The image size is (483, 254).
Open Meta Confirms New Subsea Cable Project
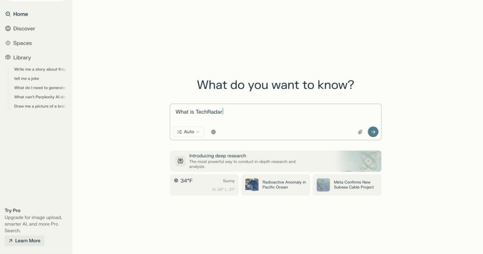347,185
